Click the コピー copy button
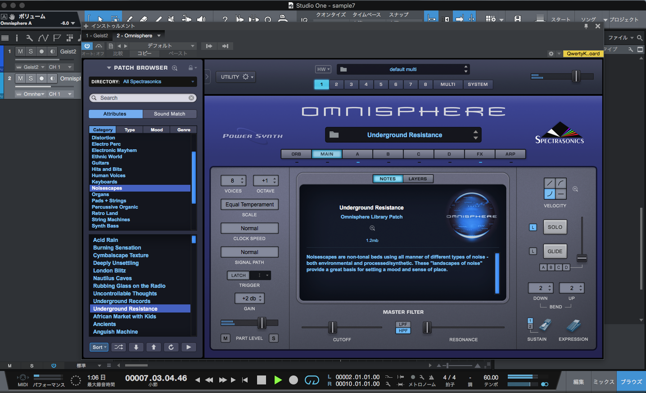Viewport: 646px width, 393px height. pos(145,54)
